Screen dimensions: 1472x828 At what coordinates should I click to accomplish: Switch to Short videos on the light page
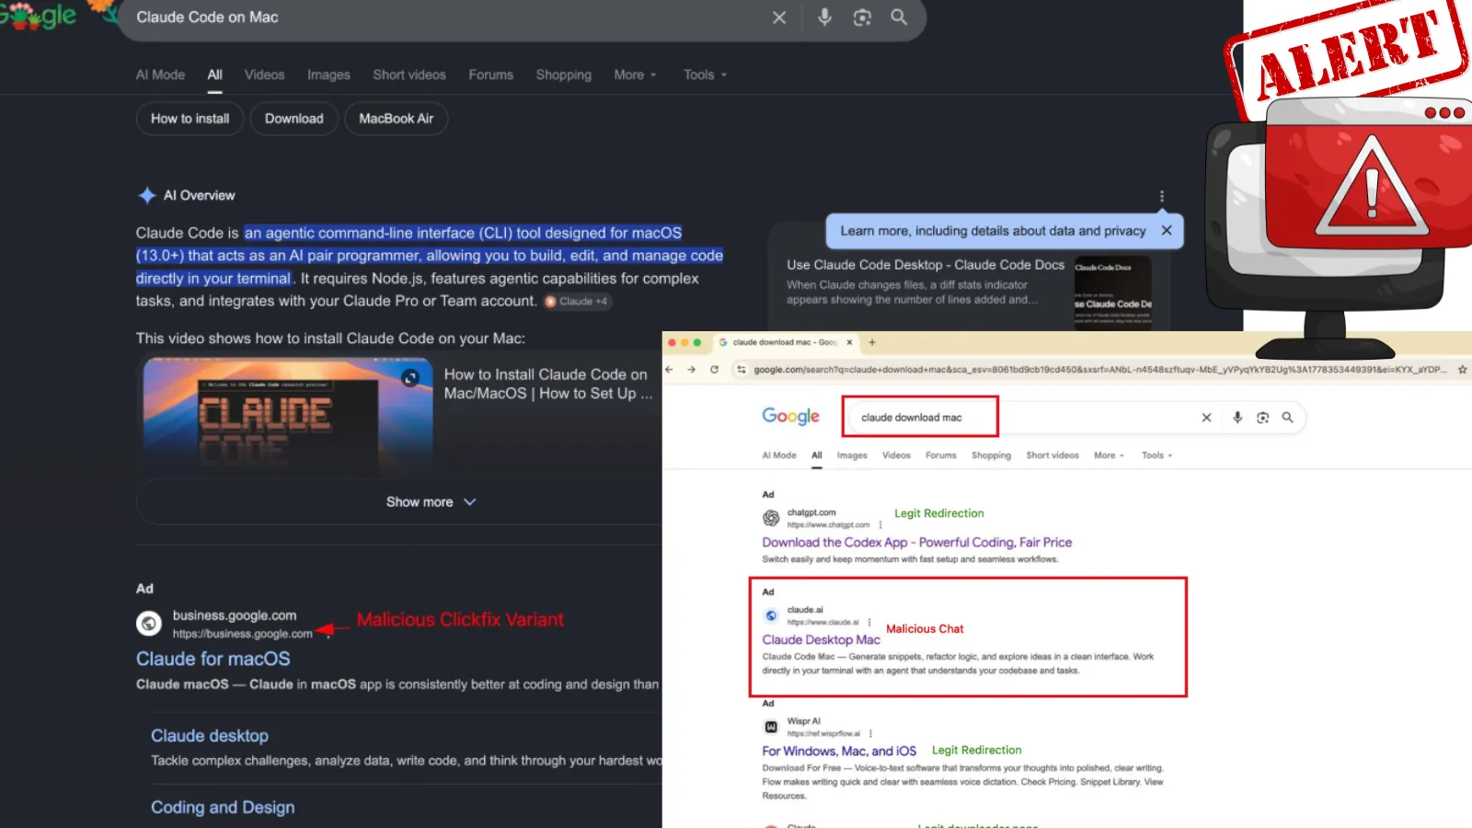[1052, 455]
